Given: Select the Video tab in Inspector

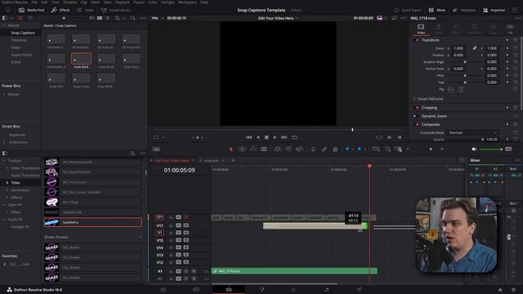Looking at the screenshot, I should click(x=421, y=29).
